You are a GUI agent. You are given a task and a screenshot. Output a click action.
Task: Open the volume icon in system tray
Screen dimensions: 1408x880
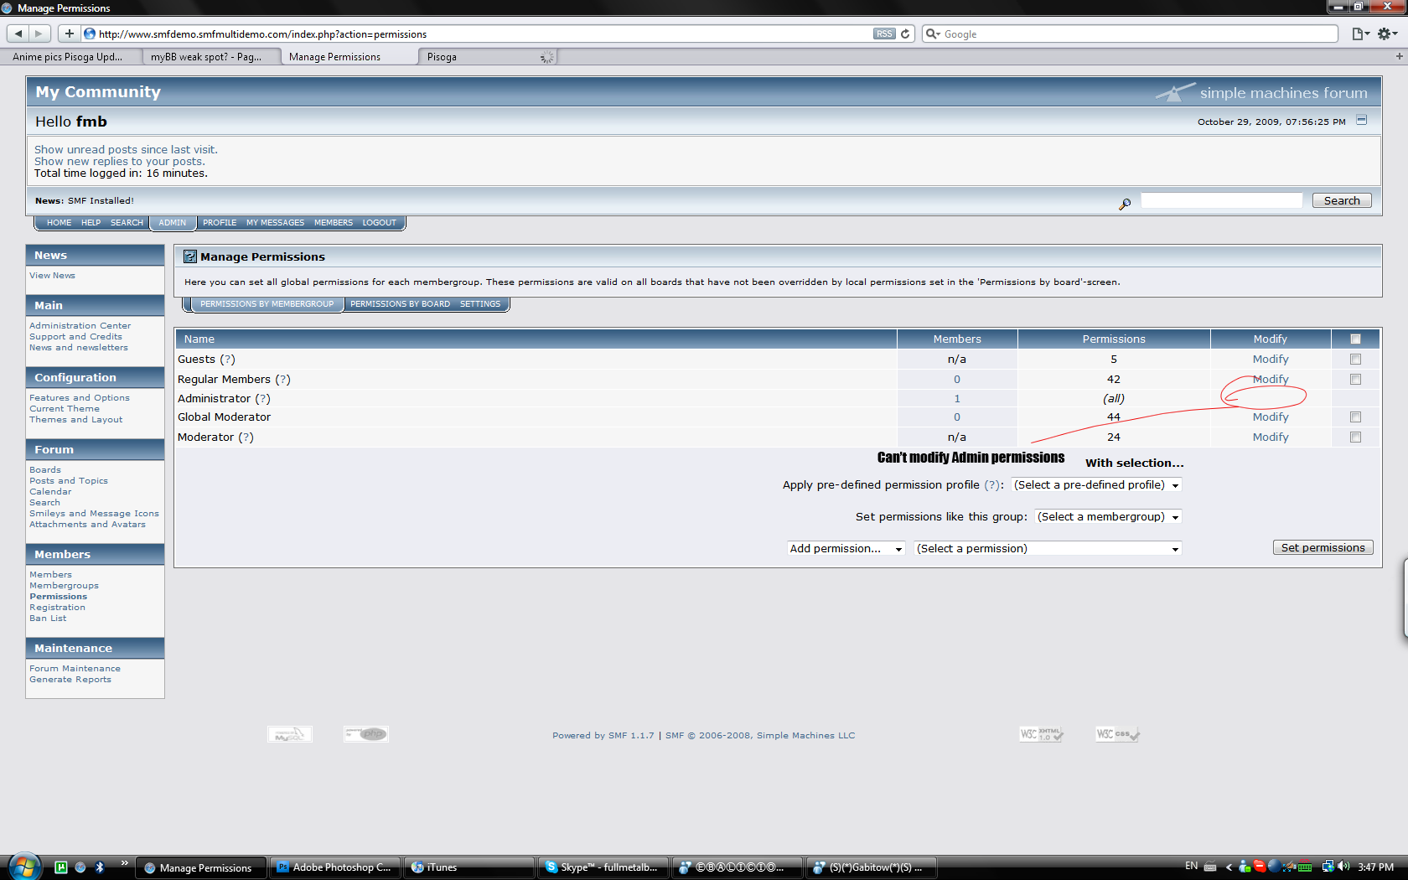pyautogui.click(x=1344, y=867)
